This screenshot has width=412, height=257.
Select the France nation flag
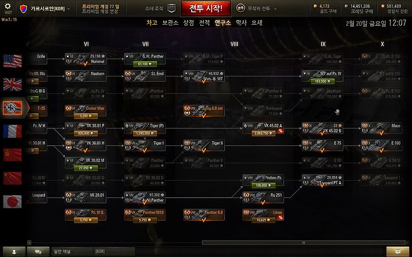pos(13,131)
